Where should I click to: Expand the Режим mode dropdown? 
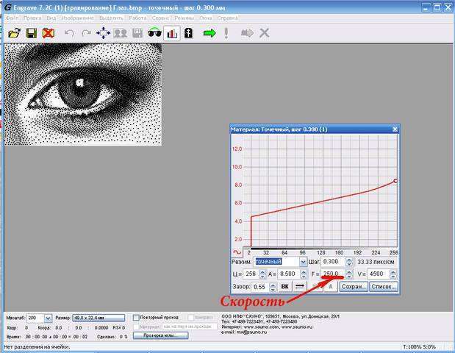pos(303,262)
